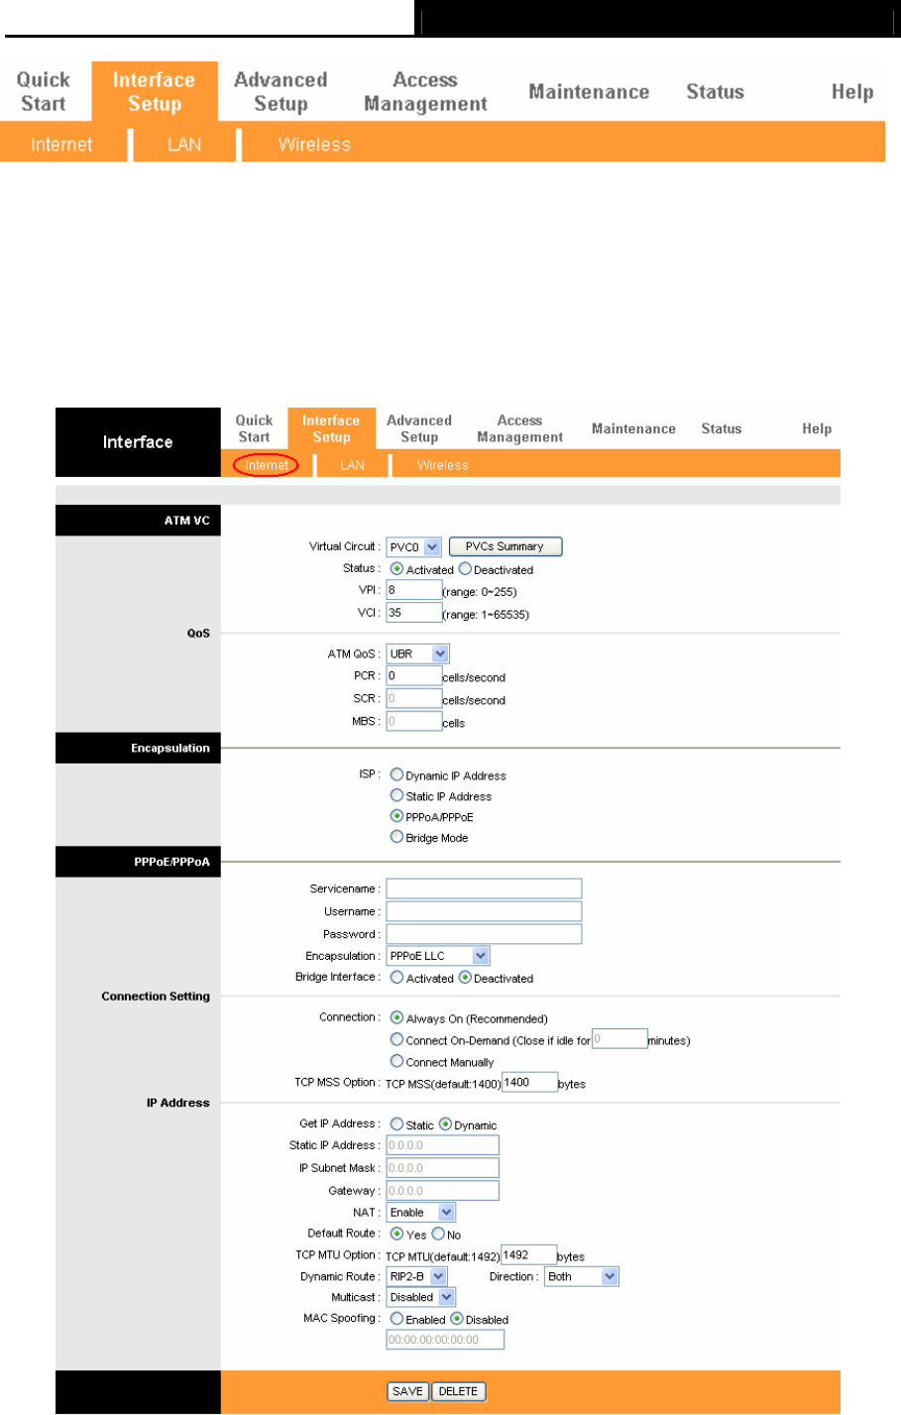Viewport: 901px width, 1415px height.
Task: Open the NAT Enable dropdown
Action: point(421,1213)
